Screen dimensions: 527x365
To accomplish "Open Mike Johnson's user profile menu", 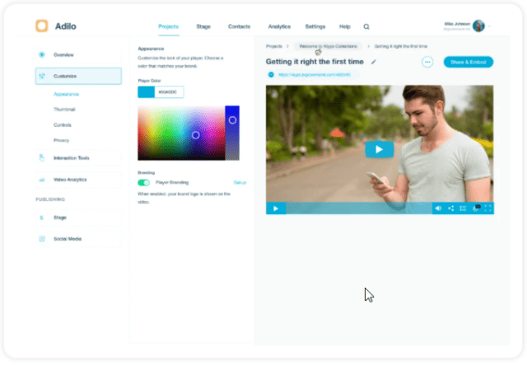I will coord(478,26).
